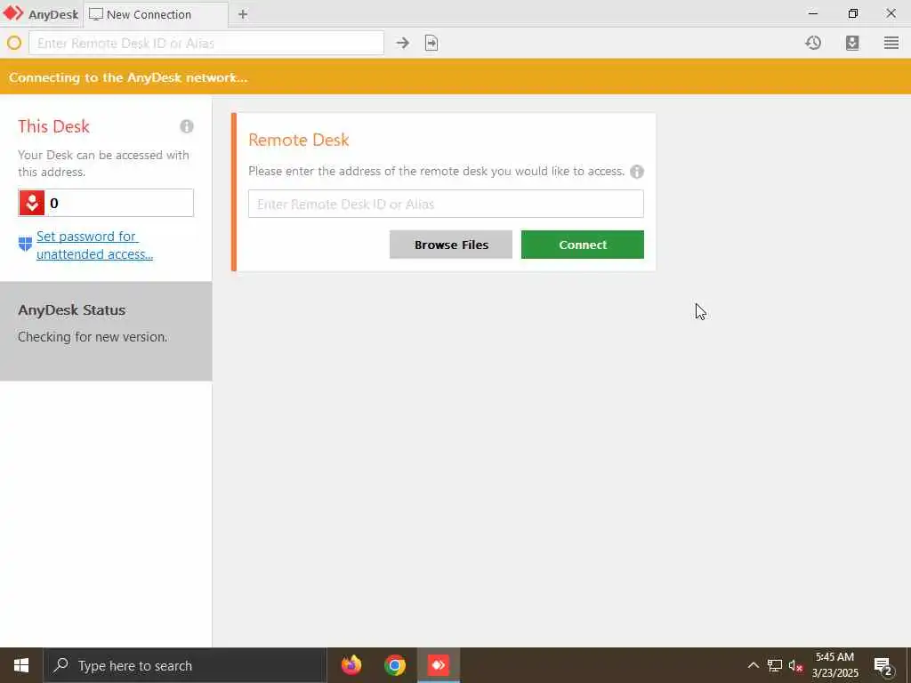Screen dimensions: 911x683
Task: Click the 'Checking for new version.' text
Action: click(93, 337)
